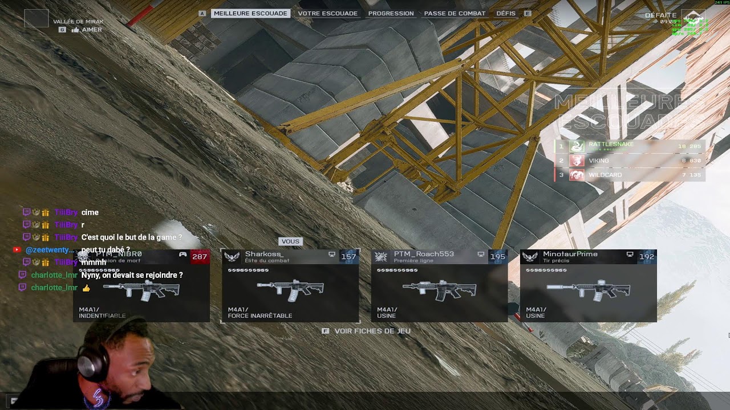This screenshot has height=410, width=730.
Task: Click PC platform icon on PTM_Roach553 card
Action: point(481,255)
